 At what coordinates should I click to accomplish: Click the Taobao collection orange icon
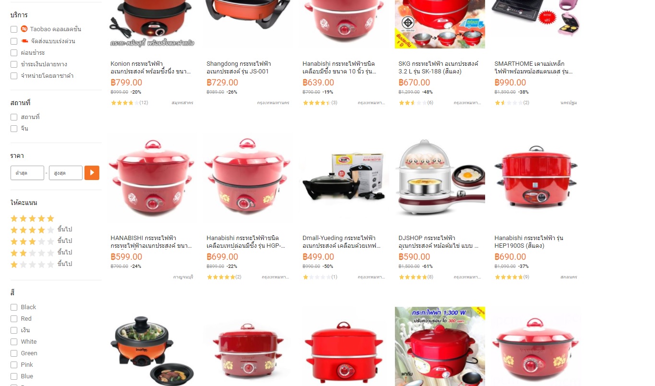pos(24,29)
